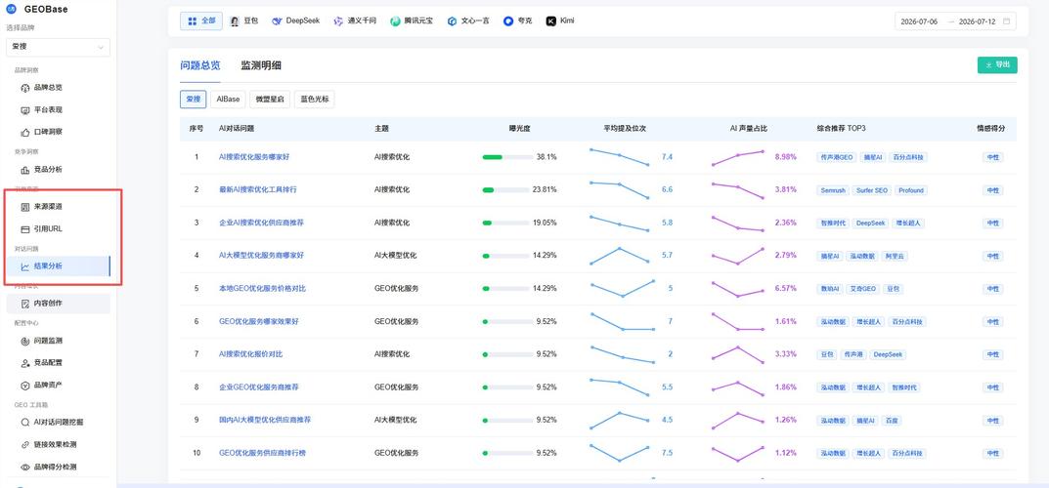Open 品牌得分检测 via its eye icon

coord(25,467)
